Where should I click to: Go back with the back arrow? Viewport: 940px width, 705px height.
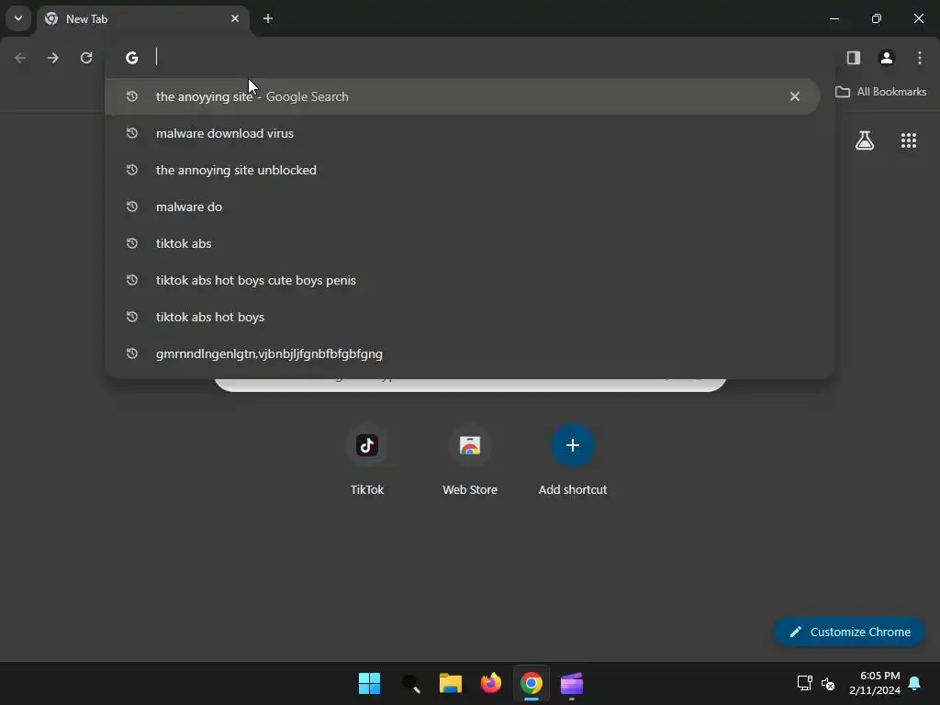(20, 58)
